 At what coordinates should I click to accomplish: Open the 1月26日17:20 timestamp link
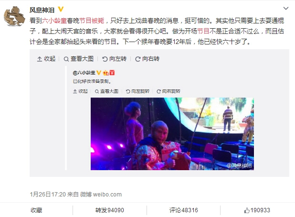48,194
